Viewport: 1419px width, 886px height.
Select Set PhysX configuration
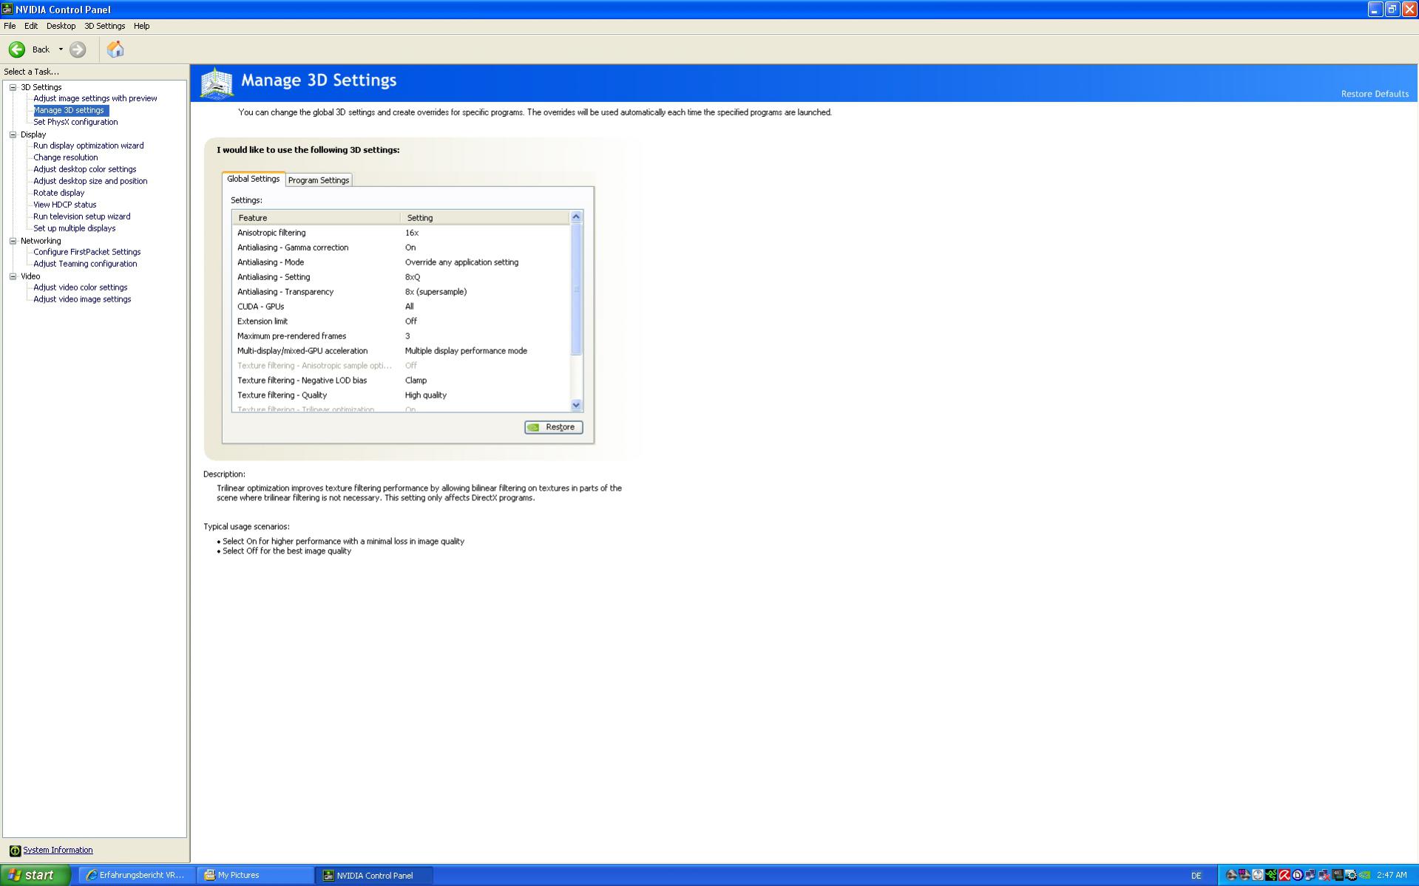click(75, 122)
